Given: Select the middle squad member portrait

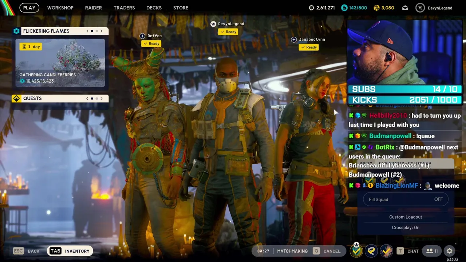Looking at the screenshot, I should (x=371, y=251).
